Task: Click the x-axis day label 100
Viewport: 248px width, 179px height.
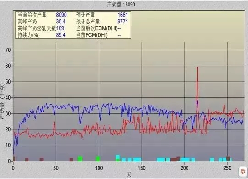Action: pyautogui.click(x=99, y=168)
